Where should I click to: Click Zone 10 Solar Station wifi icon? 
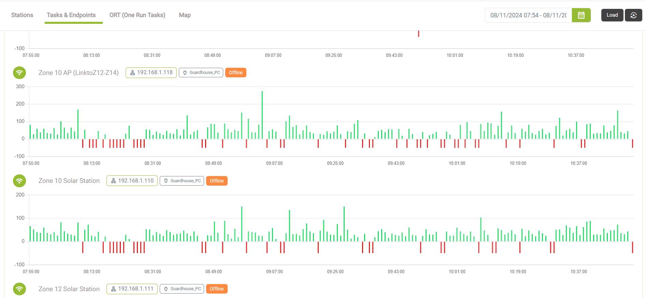coord(19,181)
